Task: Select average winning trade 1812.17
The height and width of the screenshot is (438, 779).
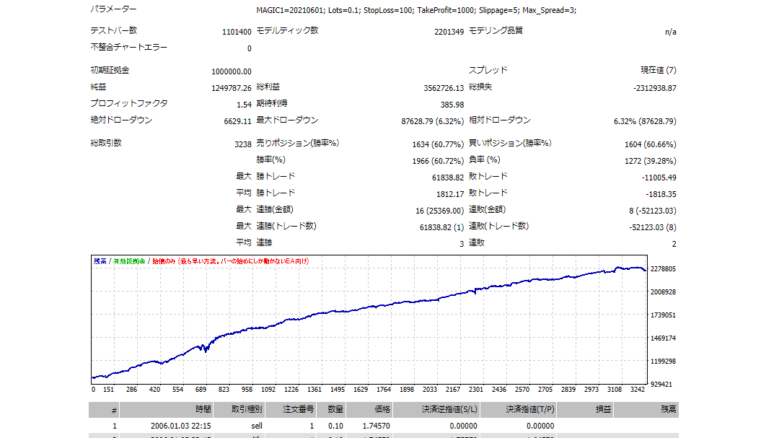Action: point(450,194)
